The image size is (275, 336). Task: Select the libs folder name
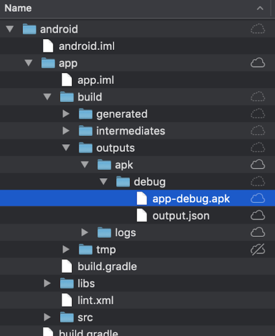click(x=86, y=283)
